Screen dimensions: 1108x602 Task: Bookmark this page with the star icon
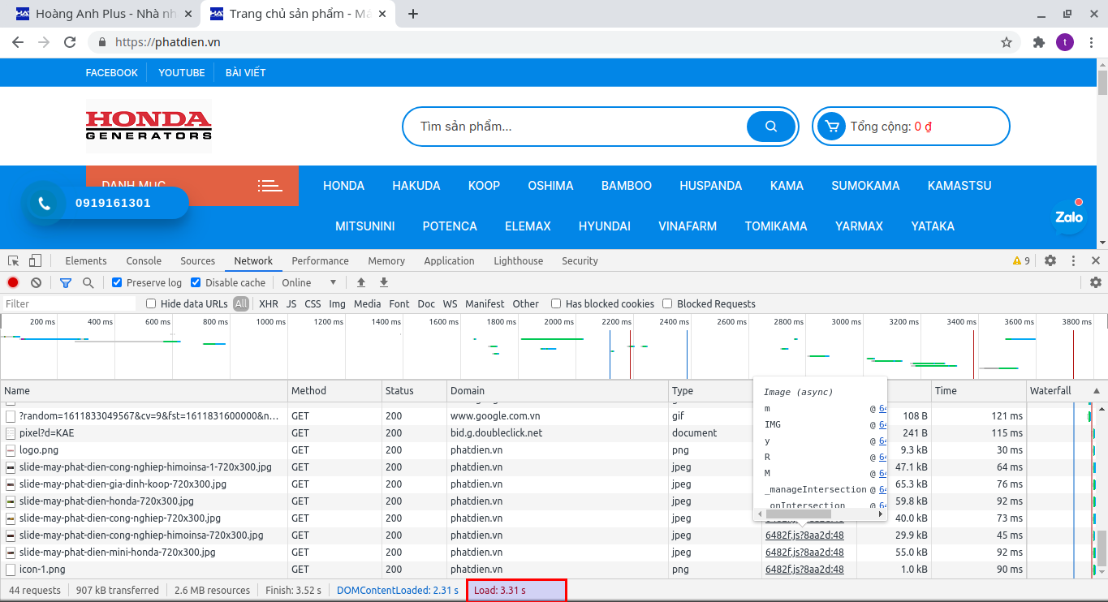tap(1007, 42)
